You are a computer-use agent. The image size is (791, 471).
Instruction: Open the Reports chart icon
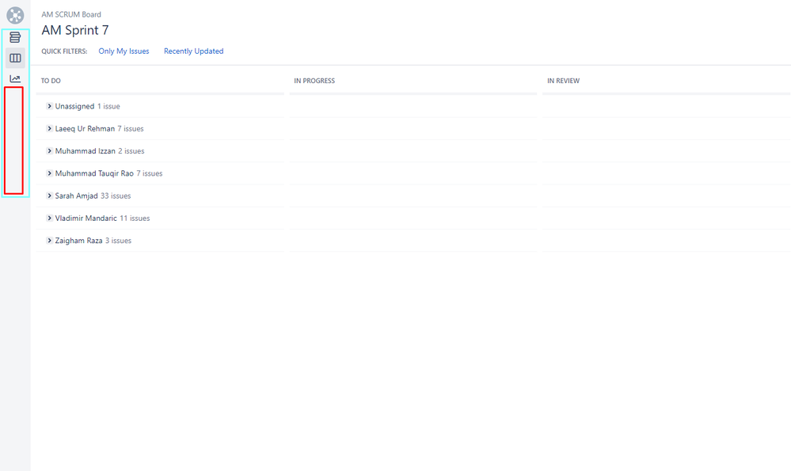point(15,78)
